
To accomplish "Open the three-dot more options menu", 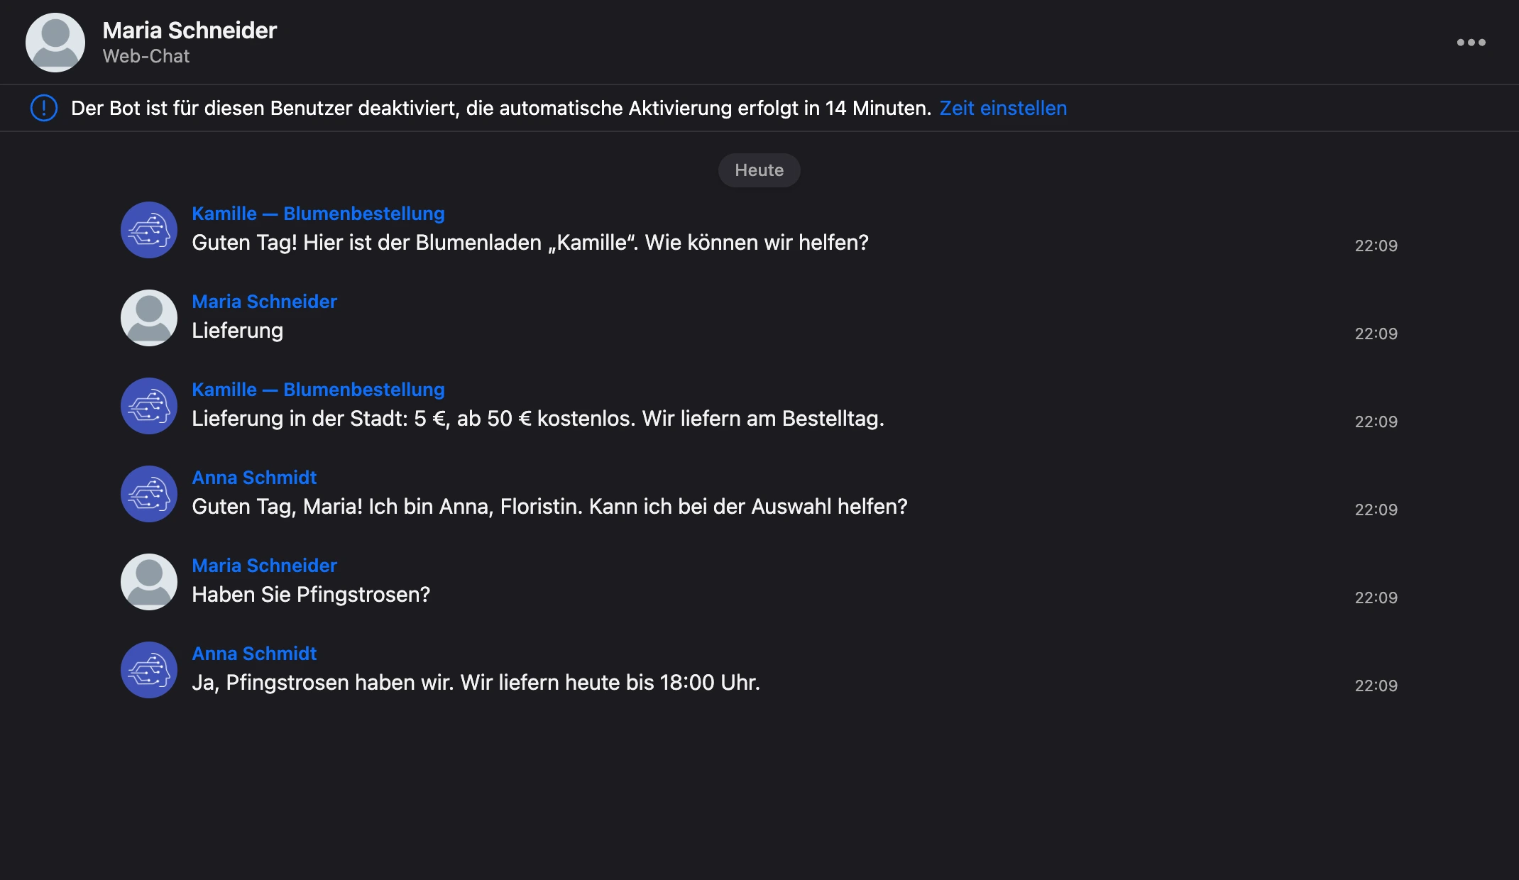I will tap(1471, 43).
